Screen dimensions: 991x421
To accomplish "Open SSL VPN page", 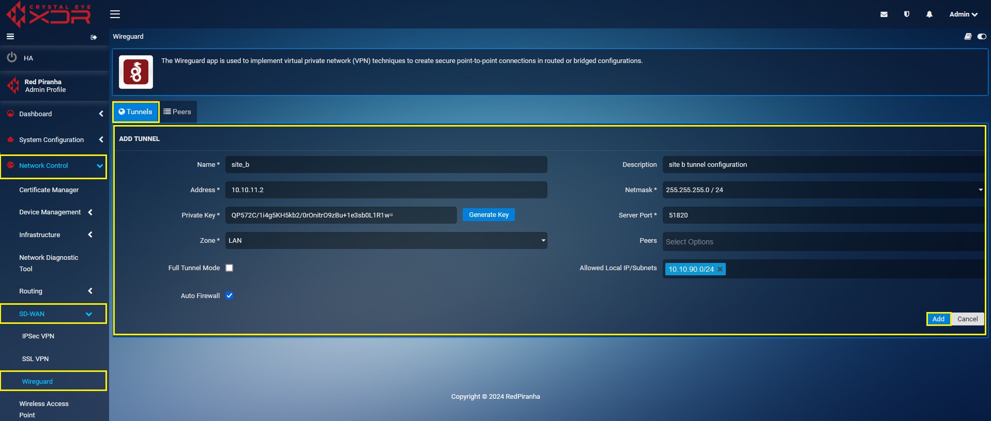I will 35,359.
